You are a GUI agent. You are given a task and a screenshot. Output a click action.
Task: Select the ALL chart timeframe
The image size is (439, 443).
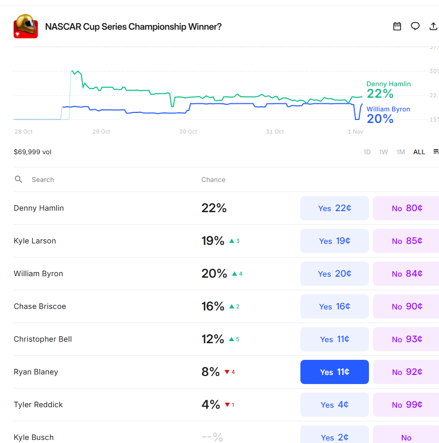pyautogui.click(x=419, y=152)
